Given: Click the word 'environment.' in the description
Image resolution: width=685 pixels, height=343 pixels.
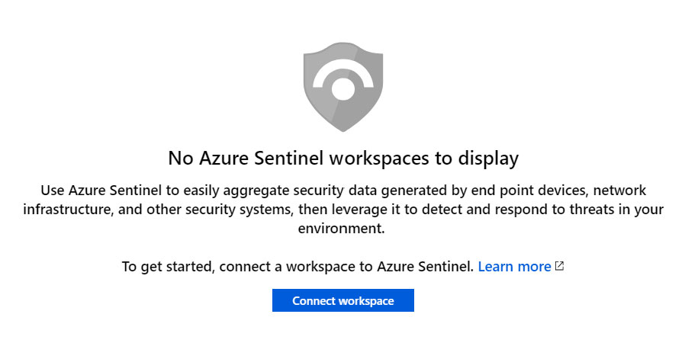Looking at the screenshot, I should point(341,228).
